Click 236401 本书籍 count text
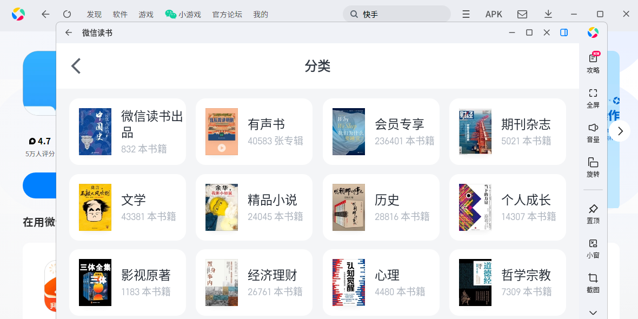Image resolution: width=638 pixels, height=319 pixels. click(404, 141)
